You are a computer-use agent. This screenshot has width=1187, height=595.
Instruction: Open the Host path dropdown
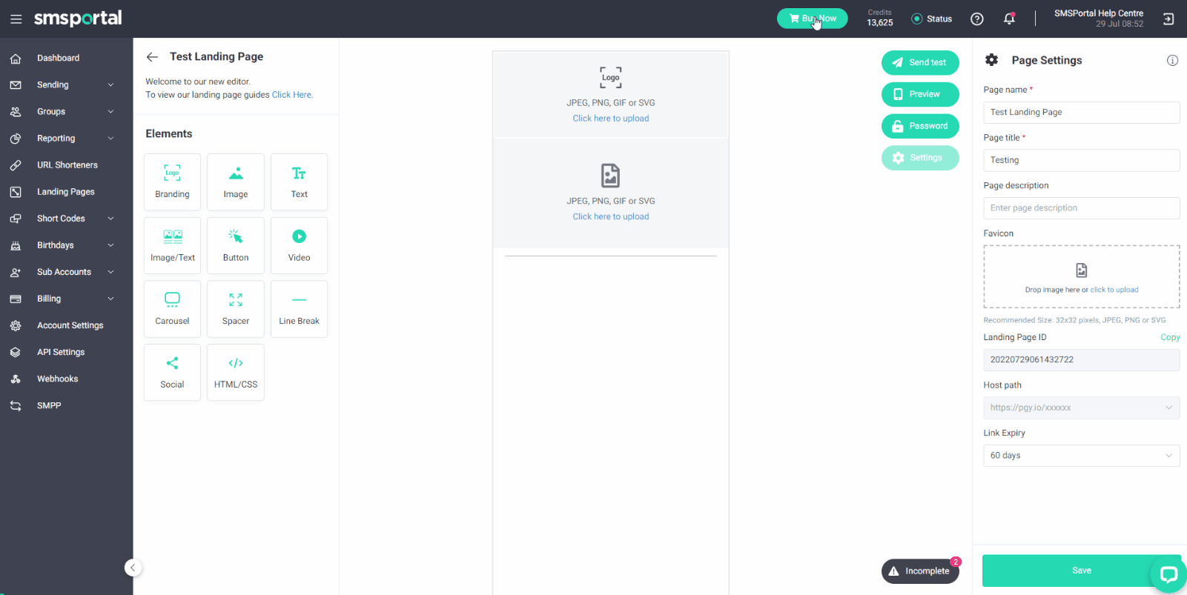pyautogui.click(x=1081, y=408)
